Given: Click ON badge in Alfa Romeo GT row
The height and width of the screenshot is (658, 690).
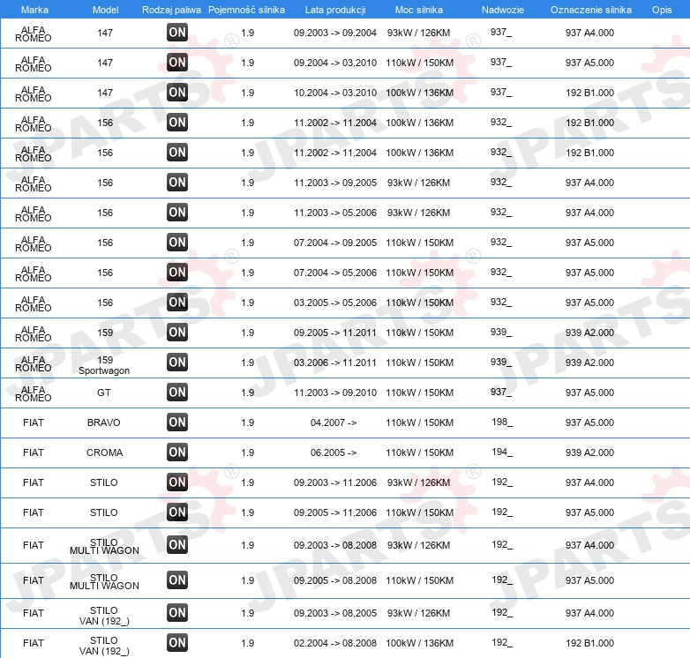Looking at the screenshot, I should click(177, 393).
